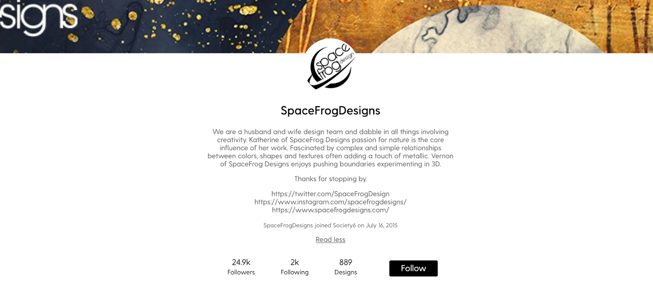Select the SpaceFrogDesigns profile name heading
Screen dimensions: 653x287
[x=330, y=110]
